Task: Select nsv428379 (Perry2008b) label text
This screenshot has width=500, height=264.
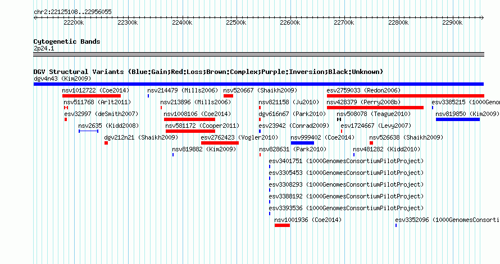Action: pos(363,102)
